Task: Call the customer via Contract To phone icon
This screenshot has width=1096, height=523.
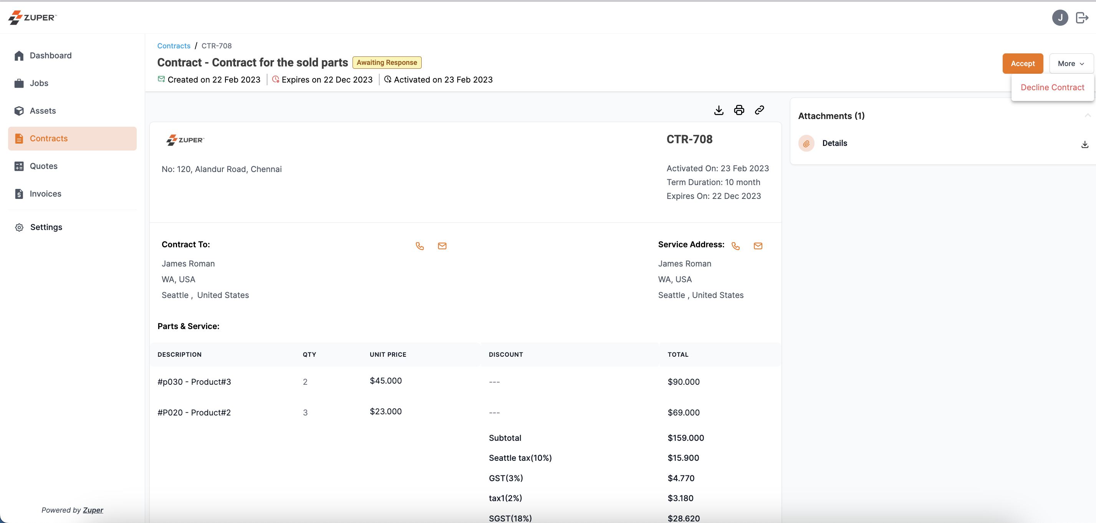Action: coord(419,246)
